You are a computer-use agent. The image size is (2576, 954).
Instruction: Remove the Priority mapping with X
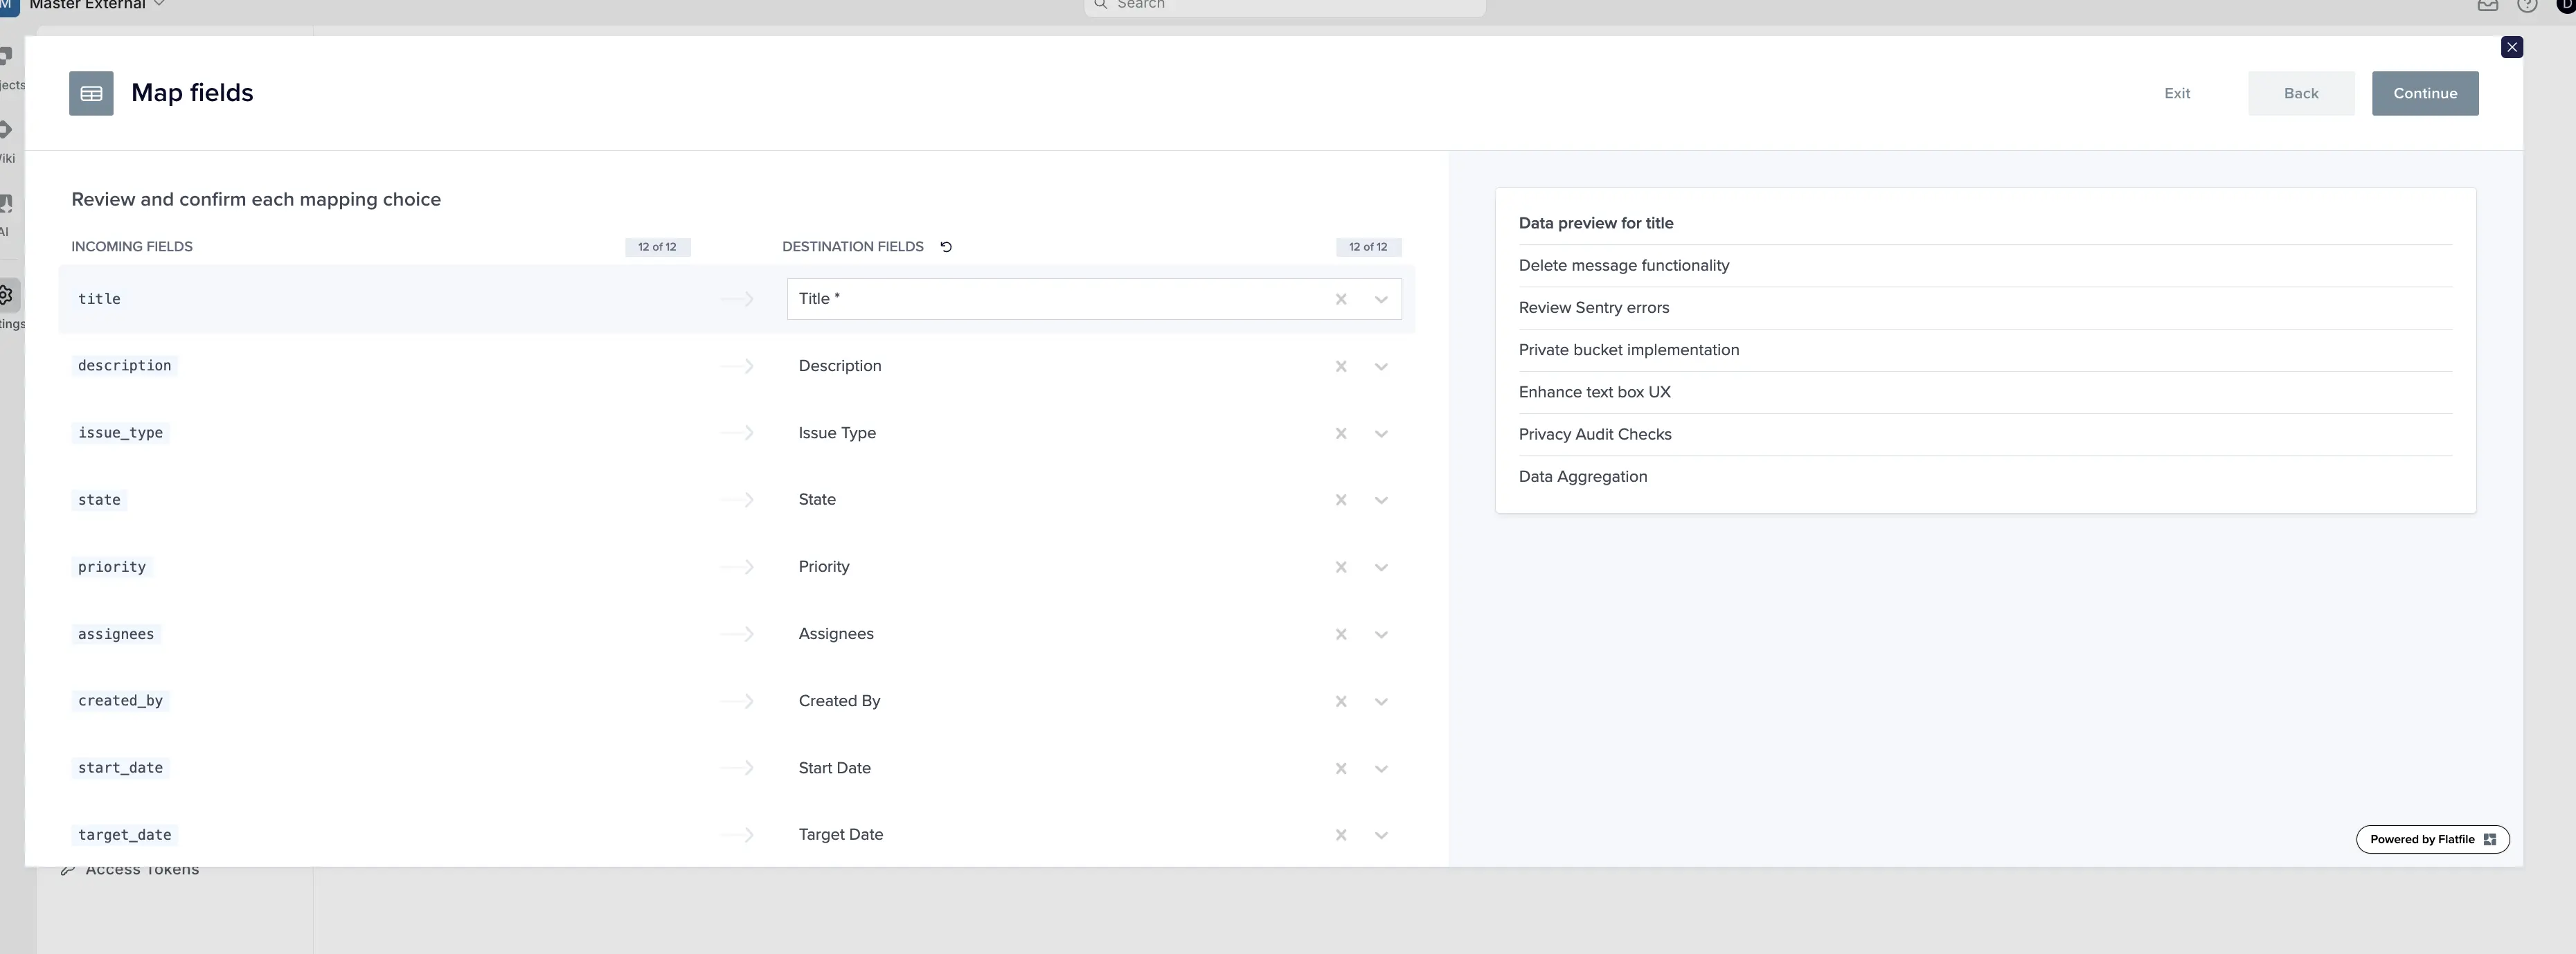point(1341,567)
